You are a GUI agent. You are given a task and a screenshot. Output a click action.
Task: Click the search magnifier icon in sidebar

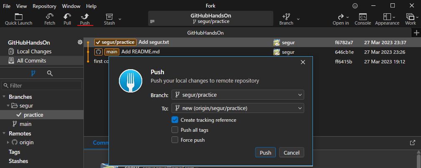point(50,73)
